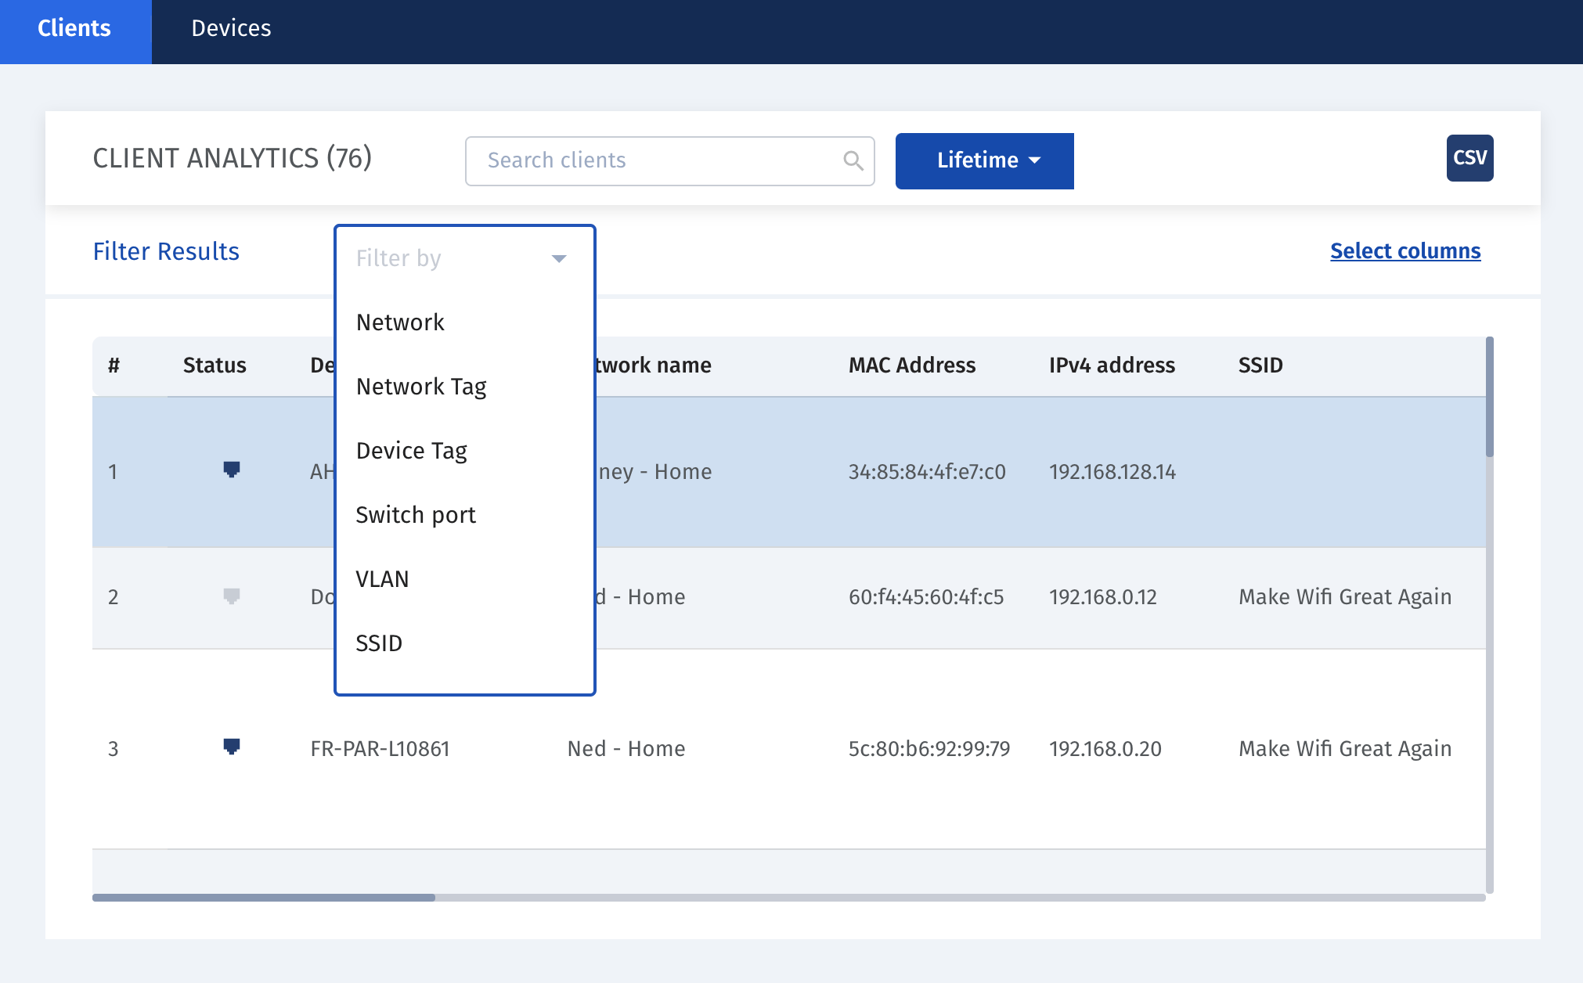The height and width of the screenshot is (983, 1583).
Task: Click the horizontal scrollbar at table bottom
Action: pos(265,898)
